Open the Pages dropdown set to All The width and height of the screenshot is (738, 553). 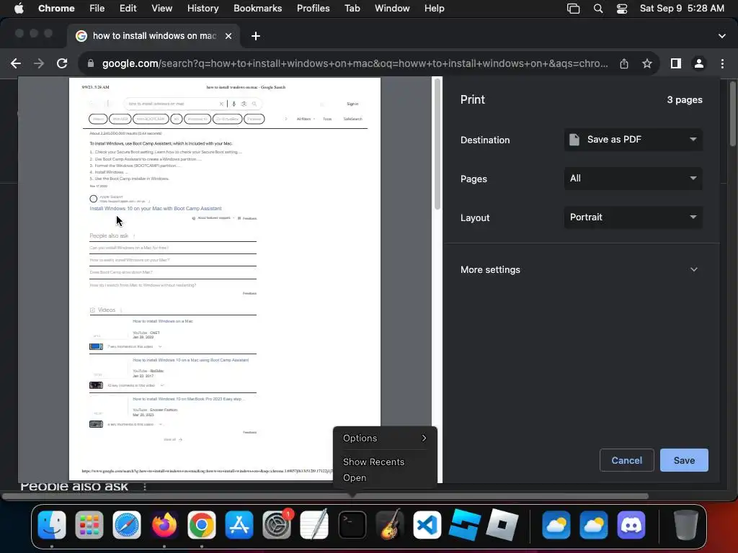633,179
